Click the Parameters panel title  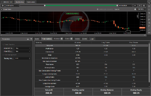(6, 39)
